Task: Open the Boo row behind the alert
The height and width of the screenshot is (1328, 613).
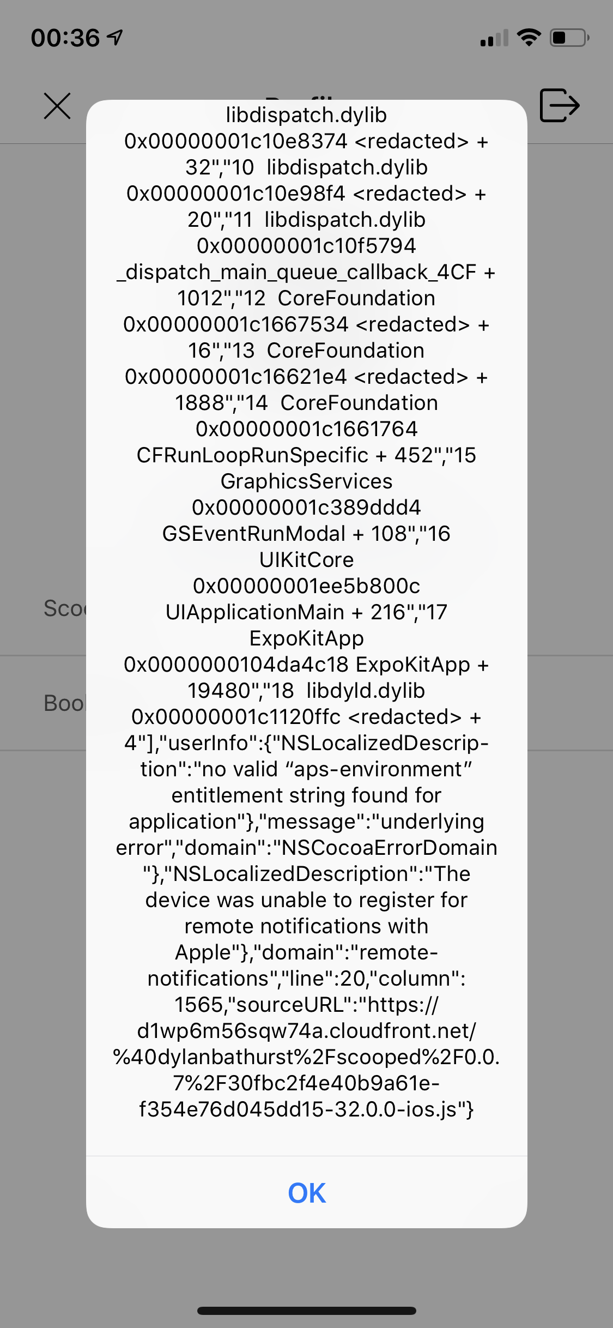Action: click(65, 703)
